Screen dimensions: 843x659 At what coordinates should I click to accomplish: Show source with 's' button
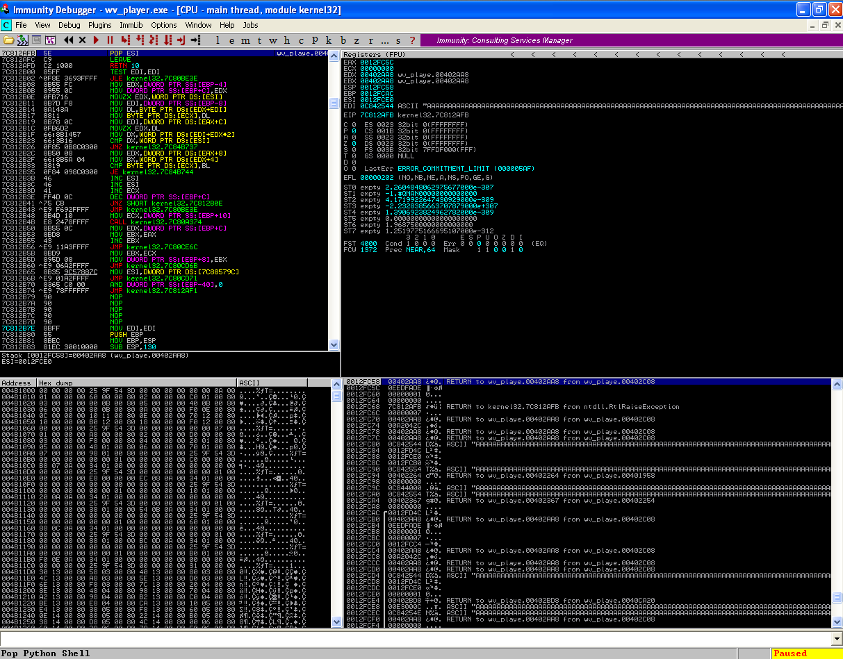tap(398, 40)
